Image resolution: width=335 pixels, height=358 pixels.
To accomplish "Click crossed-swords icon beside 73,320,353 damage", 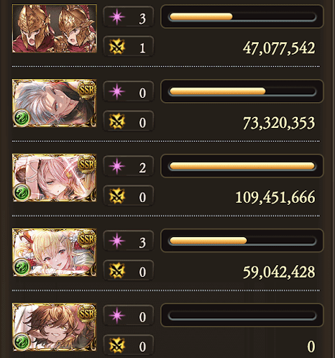I will [x=117, y=121].
